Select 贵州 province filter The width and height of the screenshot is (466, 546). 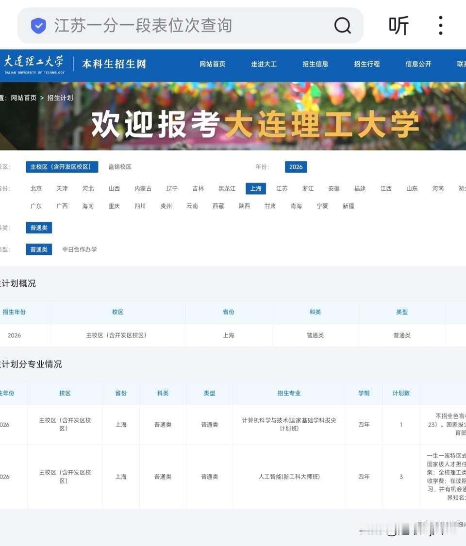[x=166, y=206]
